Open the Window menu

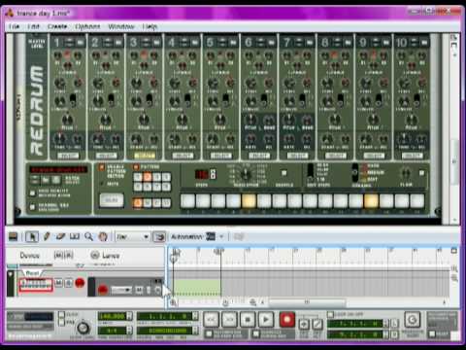coord(121,26)
